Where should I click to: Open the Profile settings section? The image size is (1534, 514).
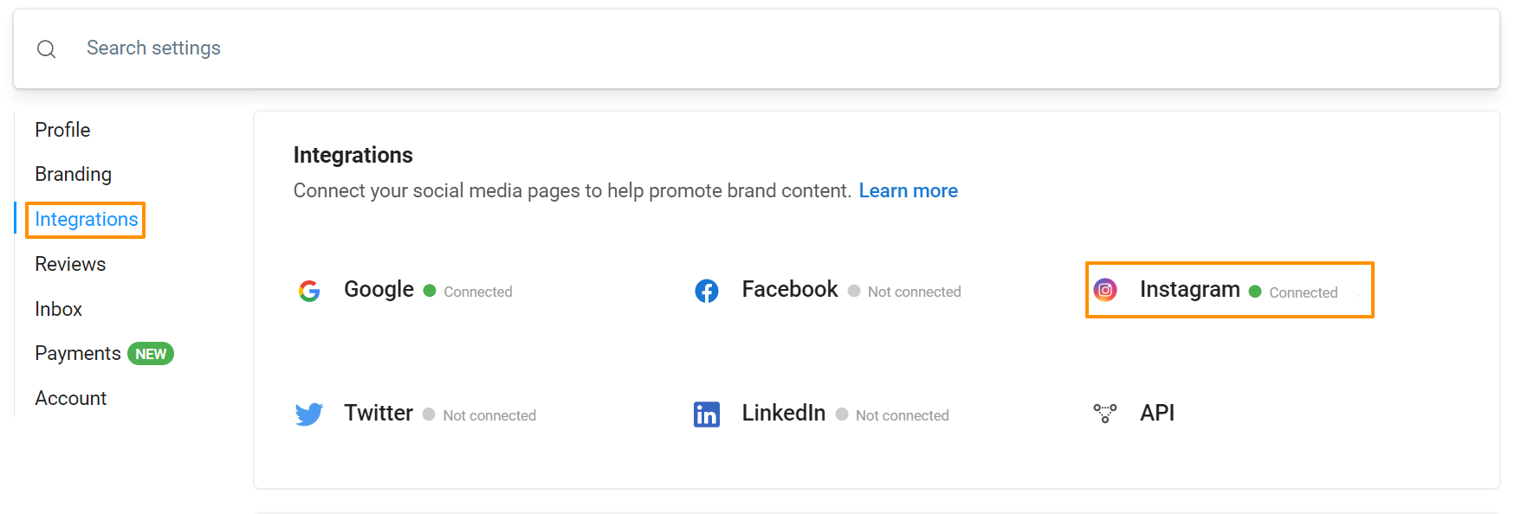(62, 130)
